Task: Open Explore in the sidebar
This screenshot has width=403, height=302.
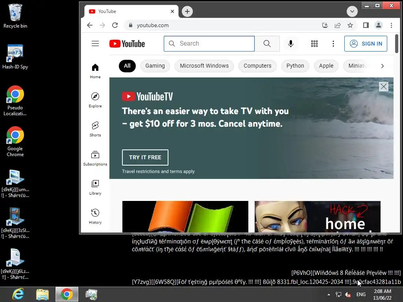Action: tap(95, 100)
